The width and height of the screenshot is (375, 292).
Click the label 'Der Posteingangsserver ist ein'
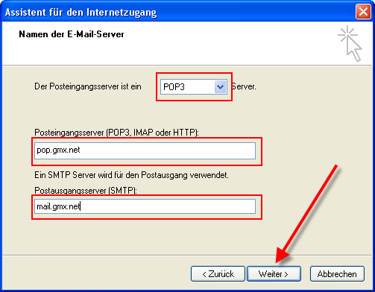pos(88,86)
